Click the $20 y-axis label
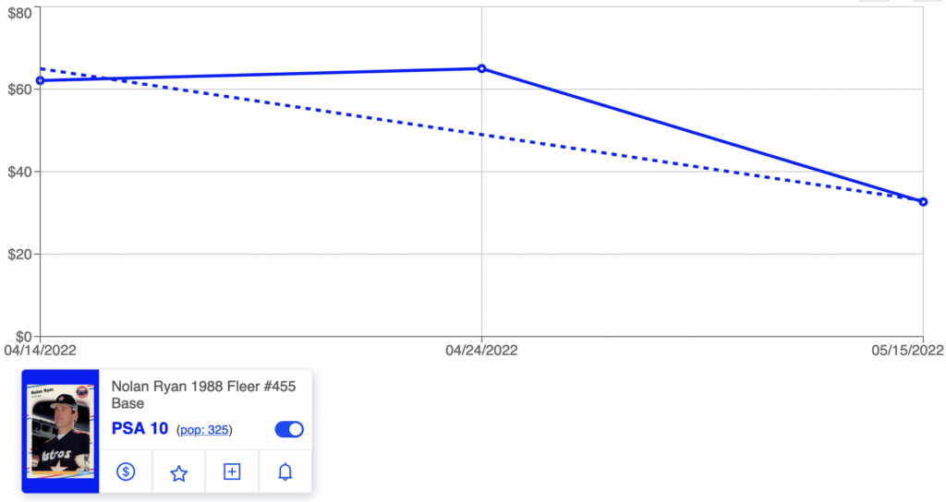This screenshot has height=502, width=946. (x=19, y=255)
